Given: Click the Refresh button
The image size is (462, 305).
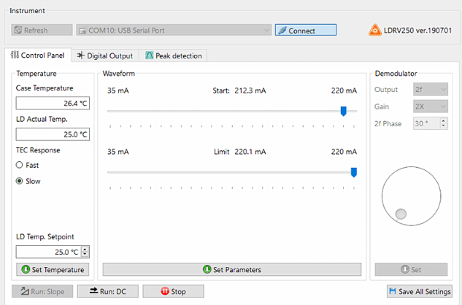Looking at the screenshot, I should pyautogui.click(x=42, y=30).
